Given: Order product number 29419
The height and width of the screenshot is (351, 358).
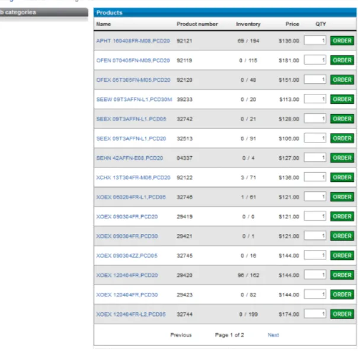Looking at the screenshot, I should coord(342,216).
